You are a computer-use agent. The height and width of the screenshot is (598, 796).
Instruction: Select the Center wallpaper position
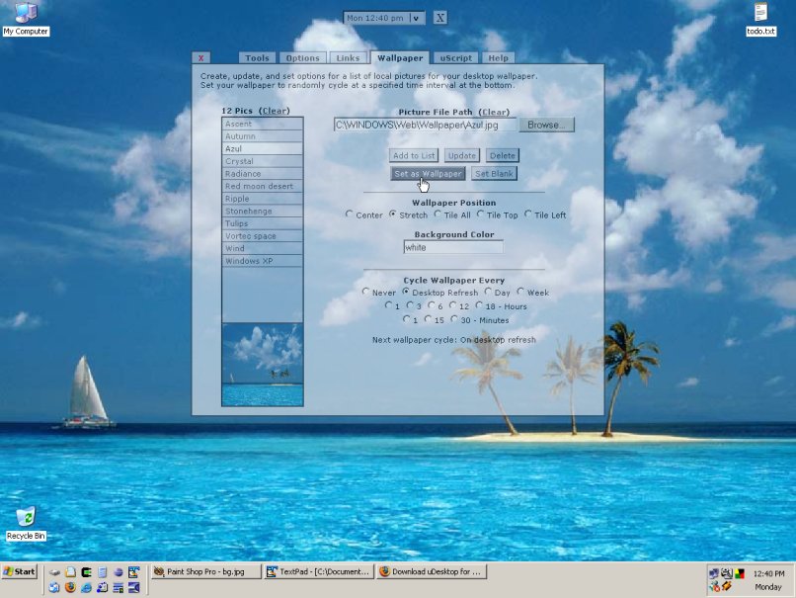[x=349, y=214]
